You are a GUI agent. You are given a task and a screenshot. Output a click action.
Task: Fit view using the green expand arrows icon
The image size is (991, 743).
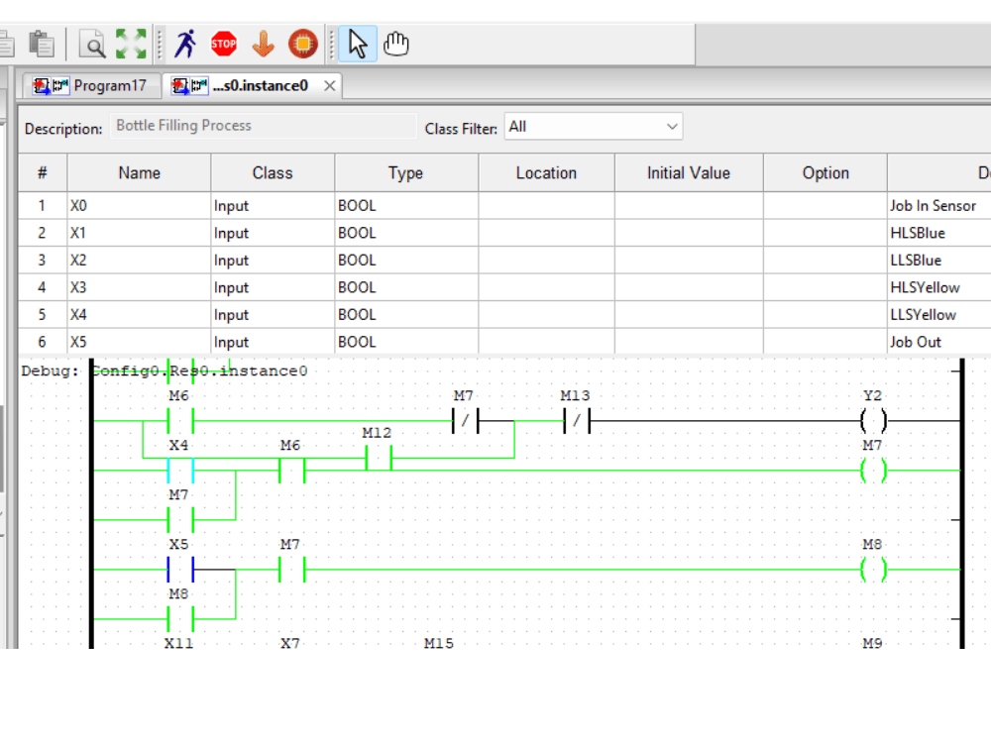point(129,43)
